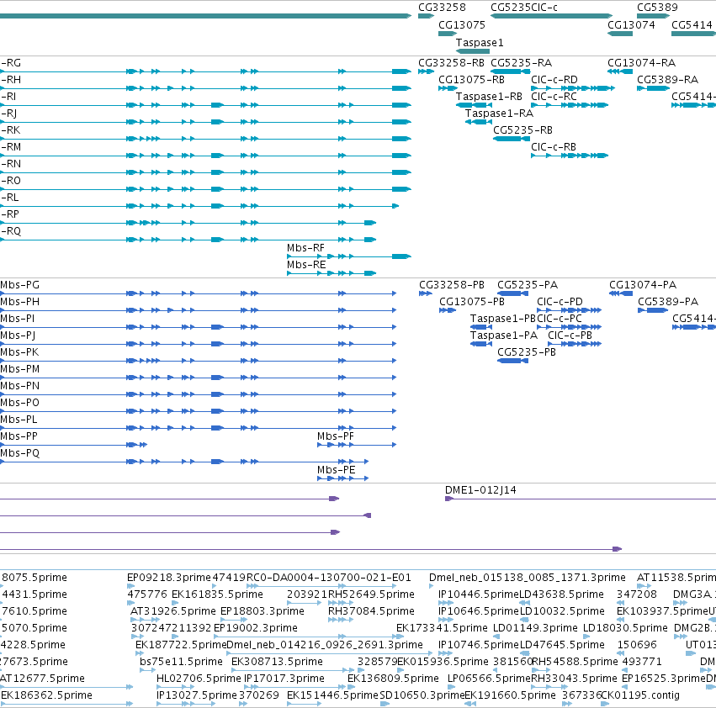Image resolution: width=716 pixels, height=708 pixels.
Task: Click transcript label CG5235-RB
Action: pos(522,130)
